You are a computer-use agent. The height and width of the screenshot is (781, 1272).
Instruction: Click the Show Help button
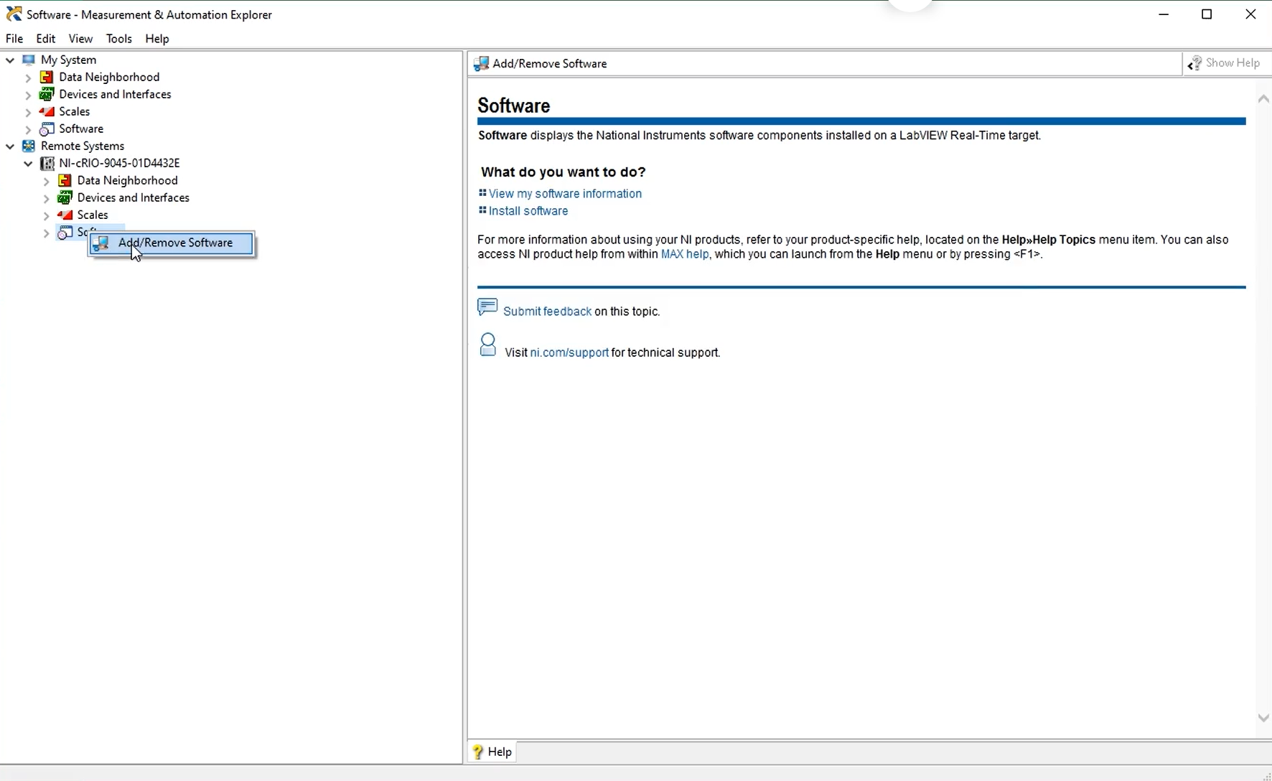tap(1224, 63)
